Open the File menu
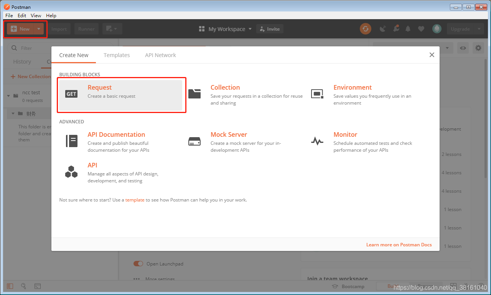Viewport: 491px width, 295px height. pyautogui.click(x=9, y=15)
